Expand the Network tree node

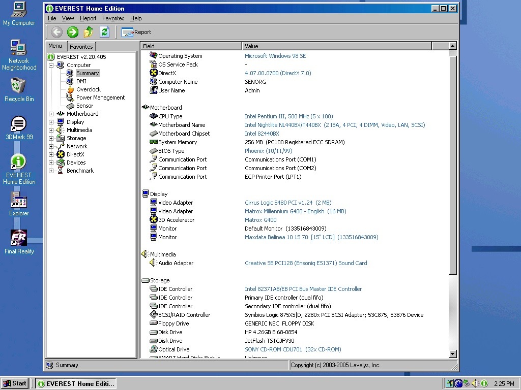click(x=51, y=146)
